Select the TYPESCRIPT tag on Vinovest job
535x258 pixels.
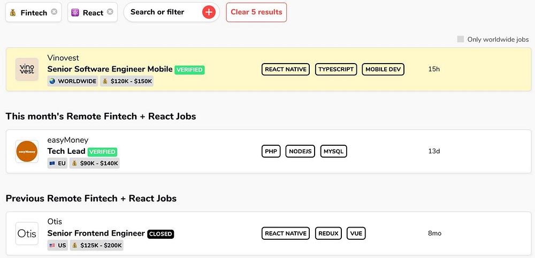point(336,69)
